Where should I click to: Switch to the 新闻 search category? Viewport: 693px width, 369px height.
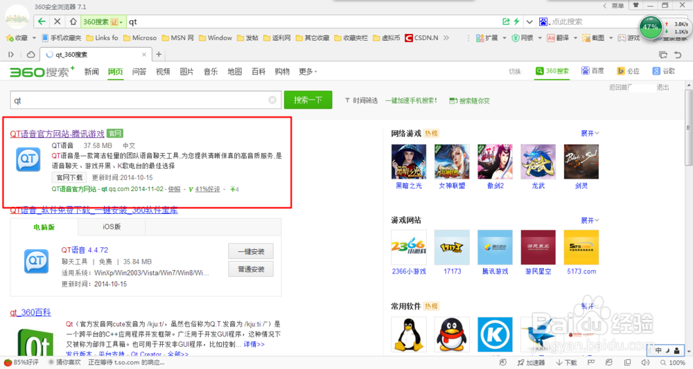91,71
